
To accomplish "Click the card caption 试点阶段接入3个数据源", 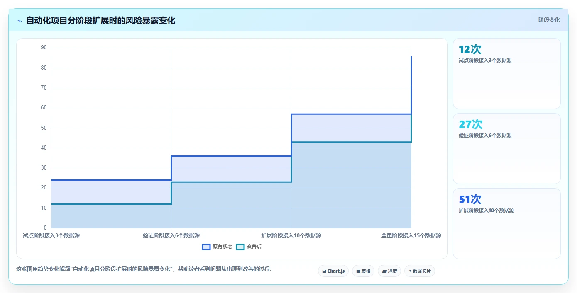I will (485, 61).
